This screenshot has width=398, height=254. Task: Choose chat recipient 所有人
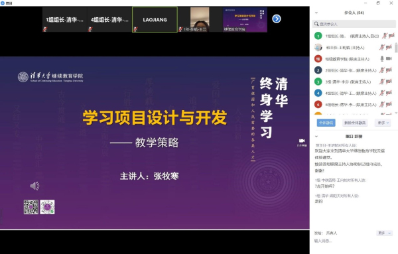click(332, 233)
